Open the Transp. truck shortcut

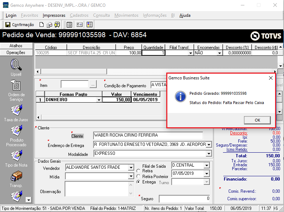[16, 176]
